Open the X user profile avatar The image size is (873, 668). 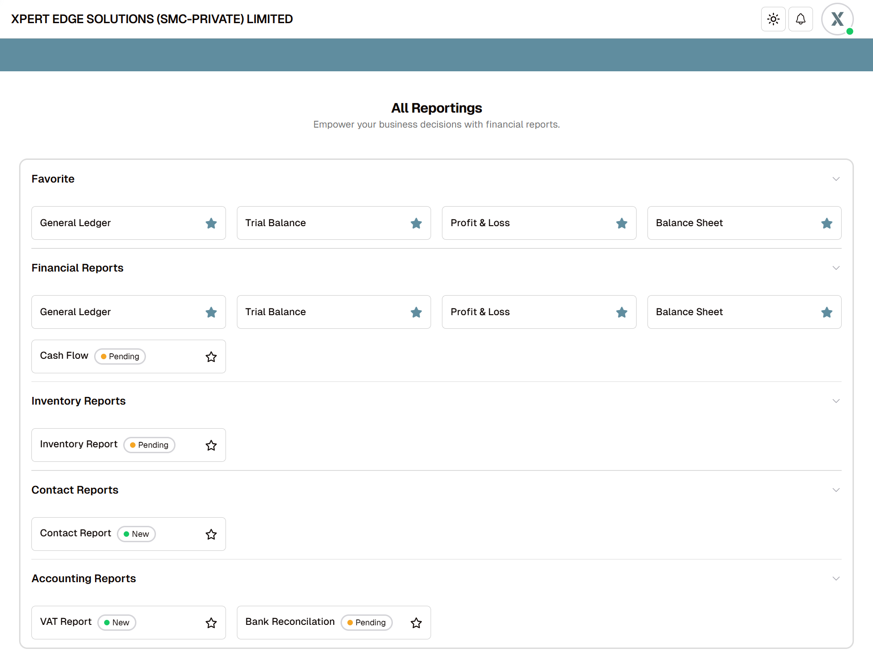[x=837, y=19]
